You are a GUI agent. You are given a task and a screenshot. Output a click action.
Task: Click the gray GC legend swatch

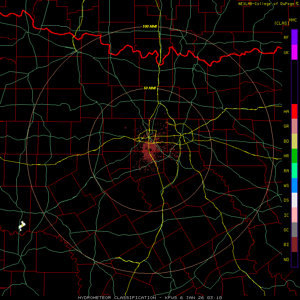294,230
